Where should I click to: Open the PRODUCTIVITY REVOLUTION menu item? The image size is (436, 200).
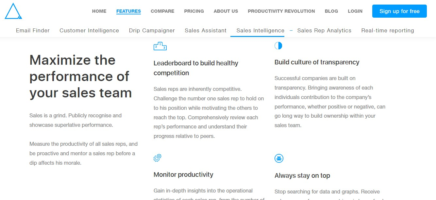click(x=281, y=11)
